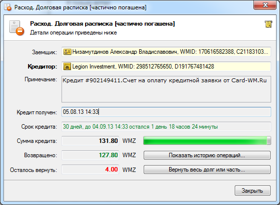Click the Осталось вернуть: label
This screenshot has width=280, height=205.
(x=33, y=170)
